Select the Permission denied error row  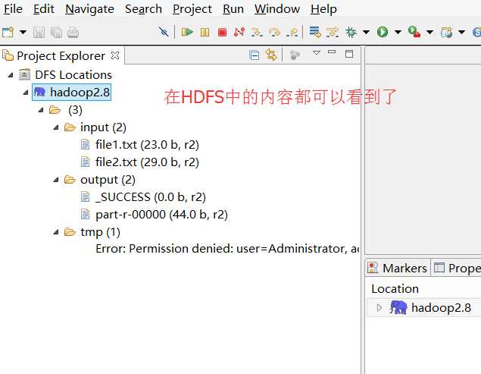pyautogui.click(x=227, y=249)
